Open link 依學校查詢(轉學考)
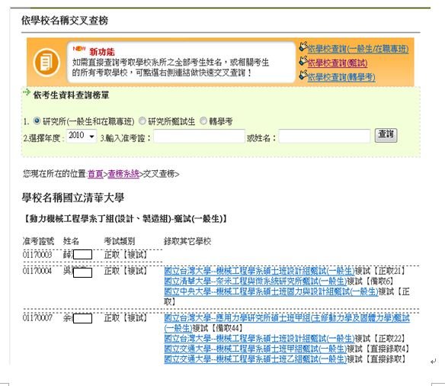This screenshot has width=445, height=386. [341, 77]
